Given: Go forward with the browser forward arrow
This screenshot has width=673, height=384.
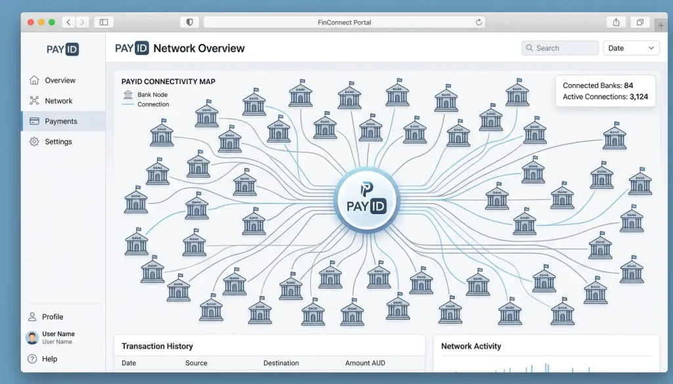Looking at the screenshot, I should point(82,22).
